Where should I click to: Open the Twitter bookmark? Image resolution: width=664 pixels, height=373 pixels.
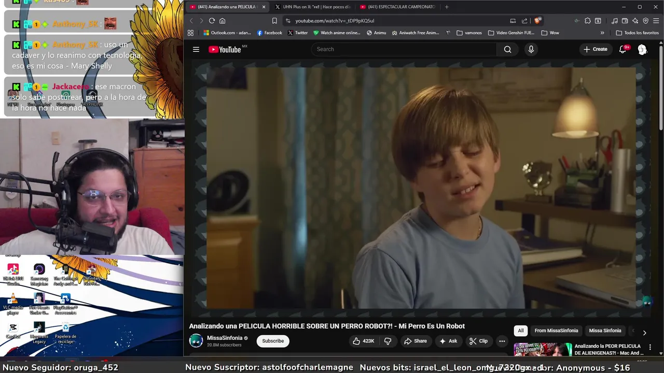click(x=298, y=33)
